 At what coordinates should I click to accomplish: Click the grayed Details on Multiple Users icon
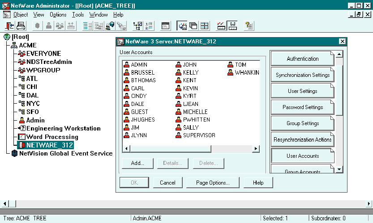(99, 25)
